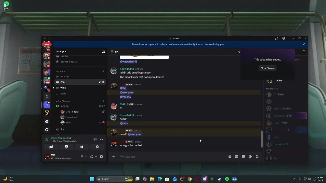This screenshot has width=326, height=183.
Task: Click the search box magnifier
Action: pyautogui.click(x=304, y=52)
